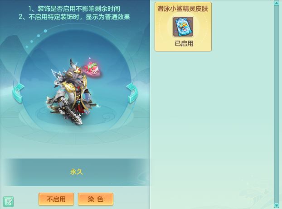Open dyeing with the 染色 button
Image resolution: width=282 pixels, height=209 pixels.
[x=96, y=199]
